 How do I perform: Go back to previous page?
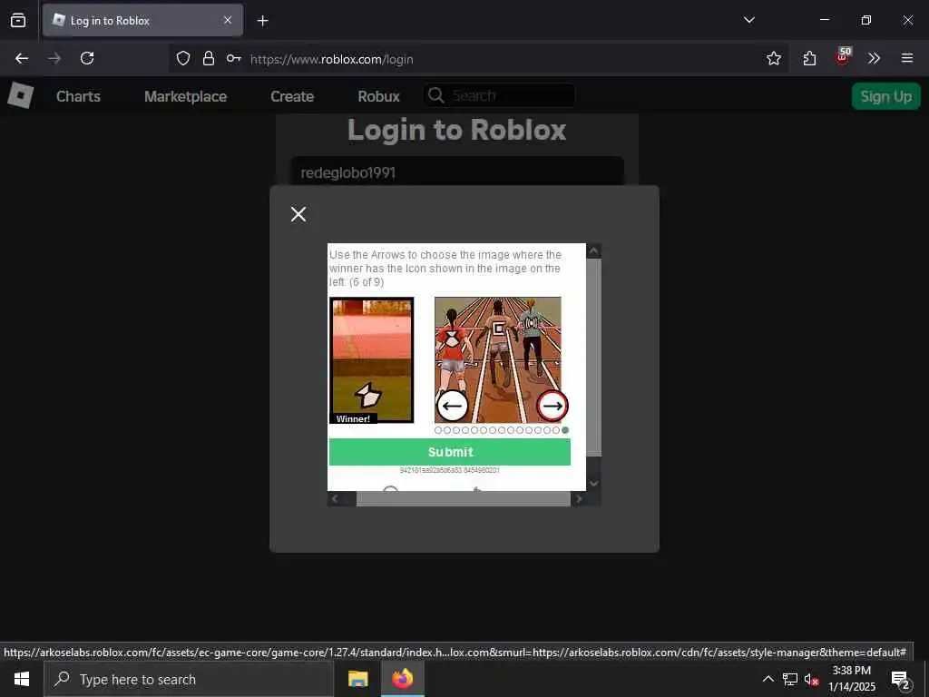(22, 58)
